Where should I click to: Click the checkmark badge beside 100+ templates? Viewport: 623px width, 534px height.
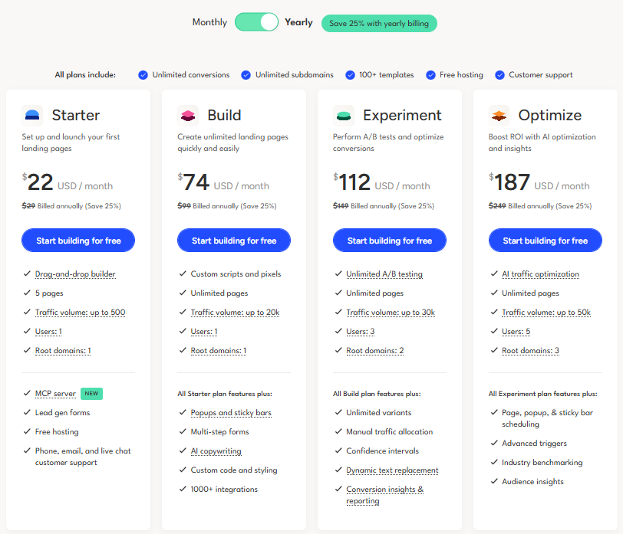click(350, 75)
